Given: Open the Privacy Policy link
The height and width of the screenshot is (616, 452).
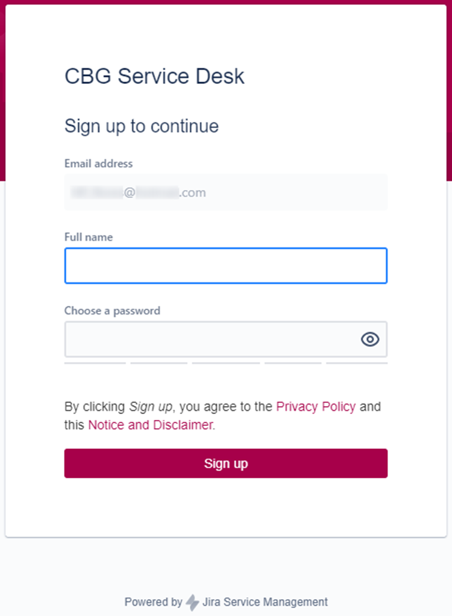Looking at the screenshot, I should pyautogui.click(x=316, y=407).
